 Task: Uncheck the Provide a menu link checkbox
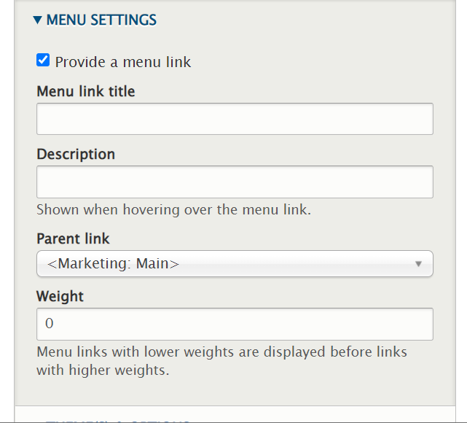click(43, 61)
